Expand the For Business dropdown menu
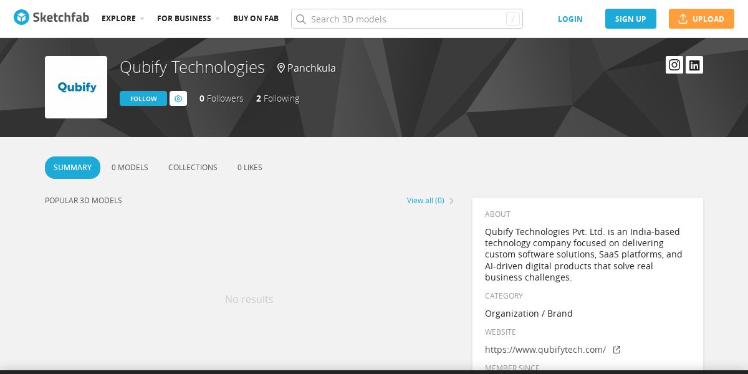 (188, 19)
